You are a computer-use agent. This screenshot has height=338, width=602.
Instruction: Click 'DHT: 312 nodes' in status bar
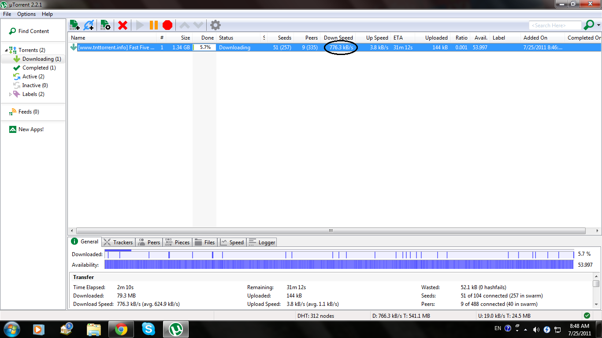316,316
